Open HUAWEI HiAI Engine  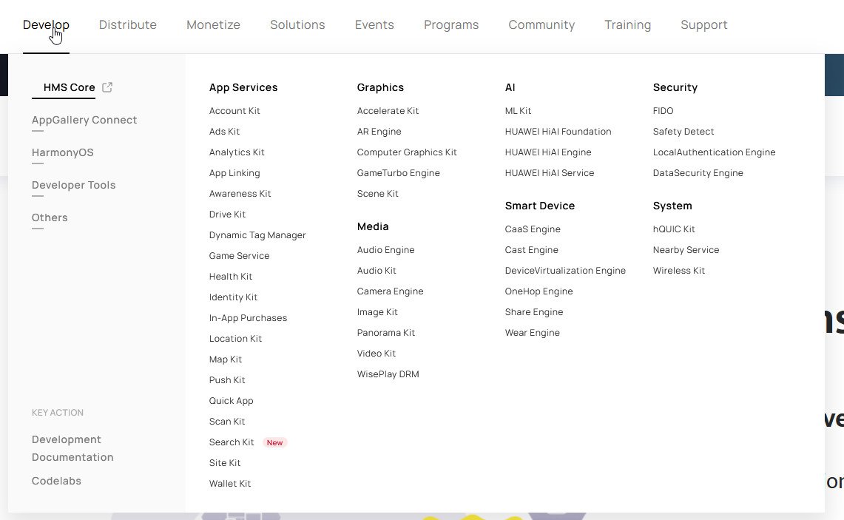pyautogui.click(x=548, y=152)
